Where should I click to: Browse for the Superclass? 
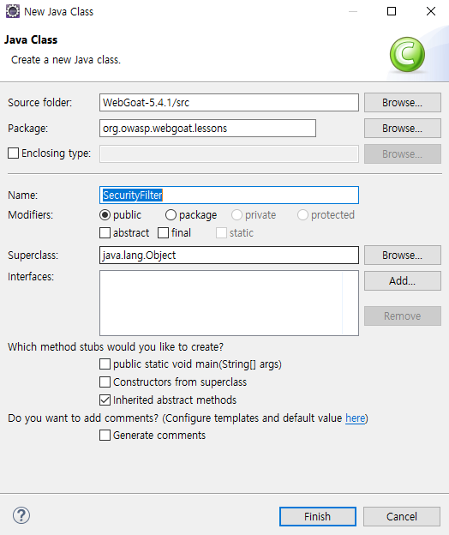pos(402,255)
